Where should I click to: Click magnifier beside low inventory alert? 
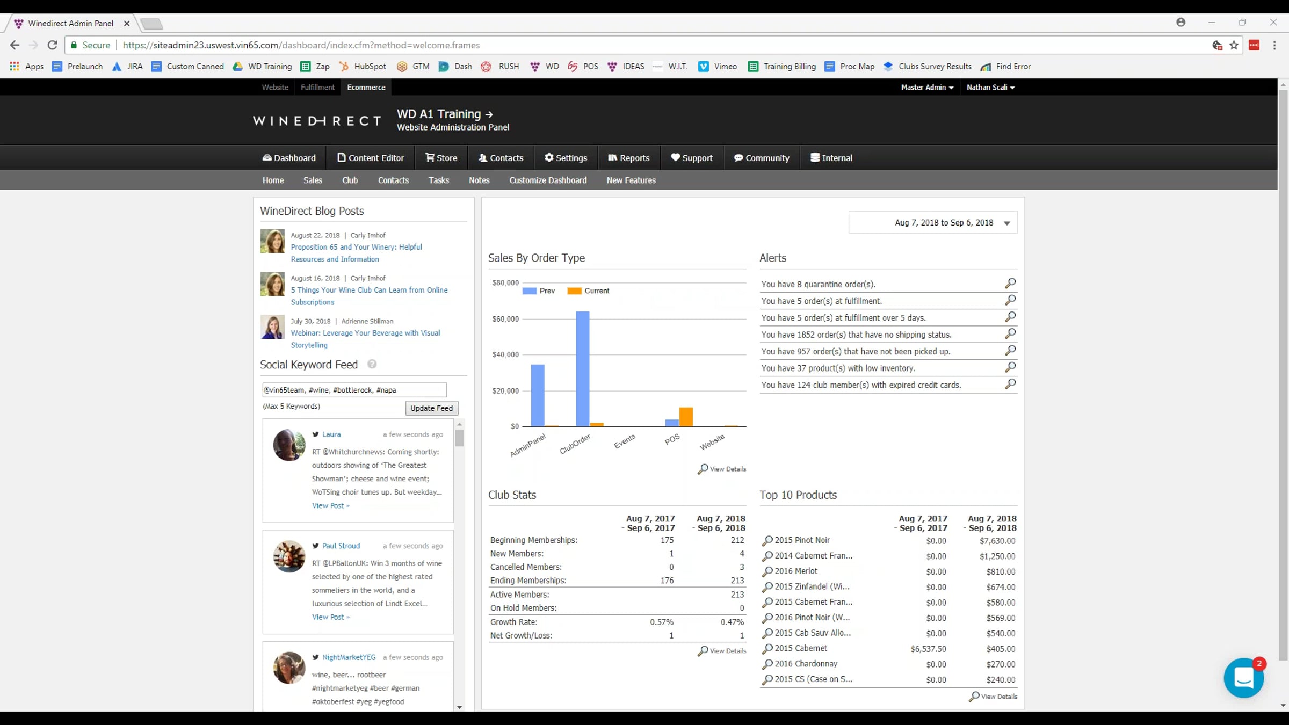(1010, 367)
